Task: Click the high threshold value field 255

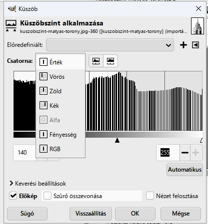Action: tap(168, 153)
